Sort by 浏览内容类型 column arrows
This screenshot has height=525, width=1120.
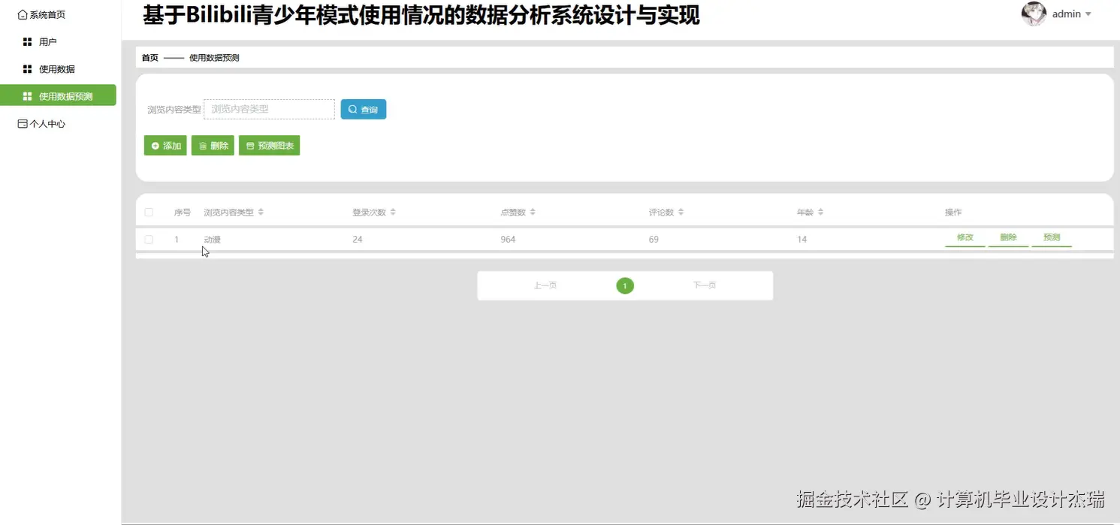point(261,212)
